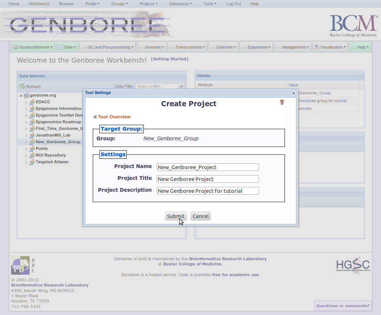Click the genboree.org host icon
The image size is (381, 315).
(x=26, y=95)
